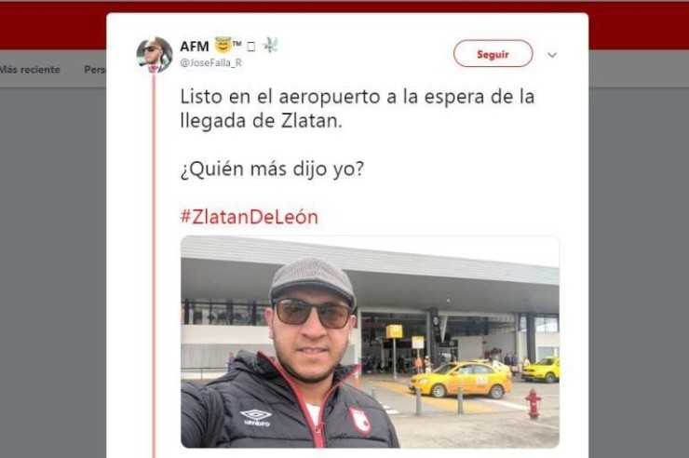The image size is (689, 458).
Task: Click the yellow taxi in the photo
Action: point(461,380)
